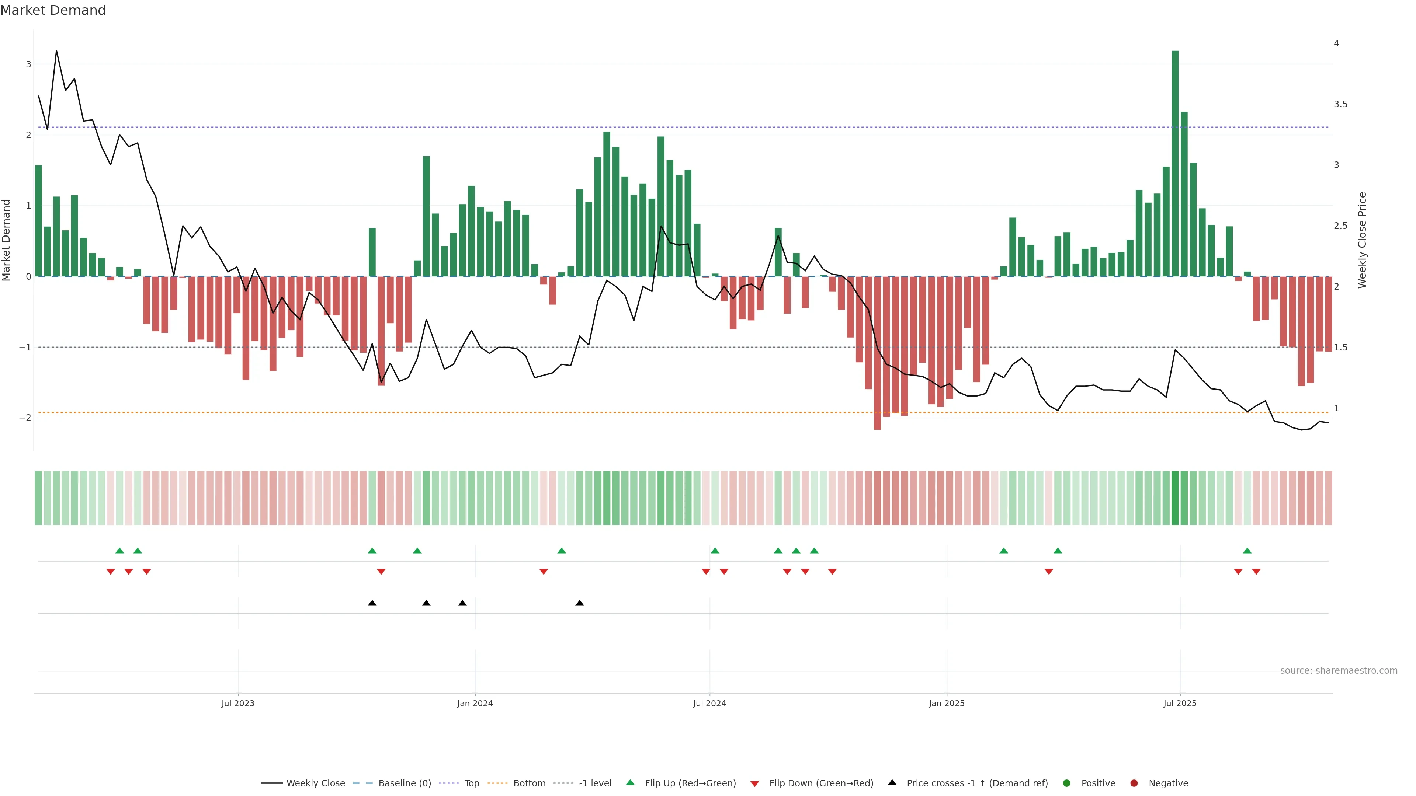Click the Market Demand chart title

(53, 10)
